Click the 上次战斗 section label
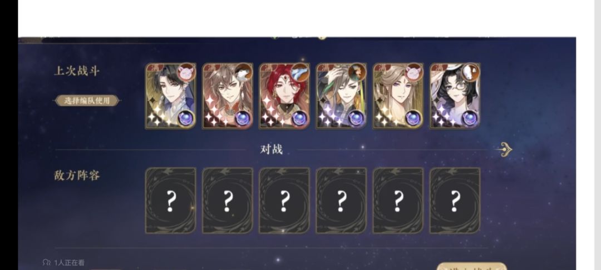Screen dimensions: 601x270 pyautogui.click(x=77, y=71)
